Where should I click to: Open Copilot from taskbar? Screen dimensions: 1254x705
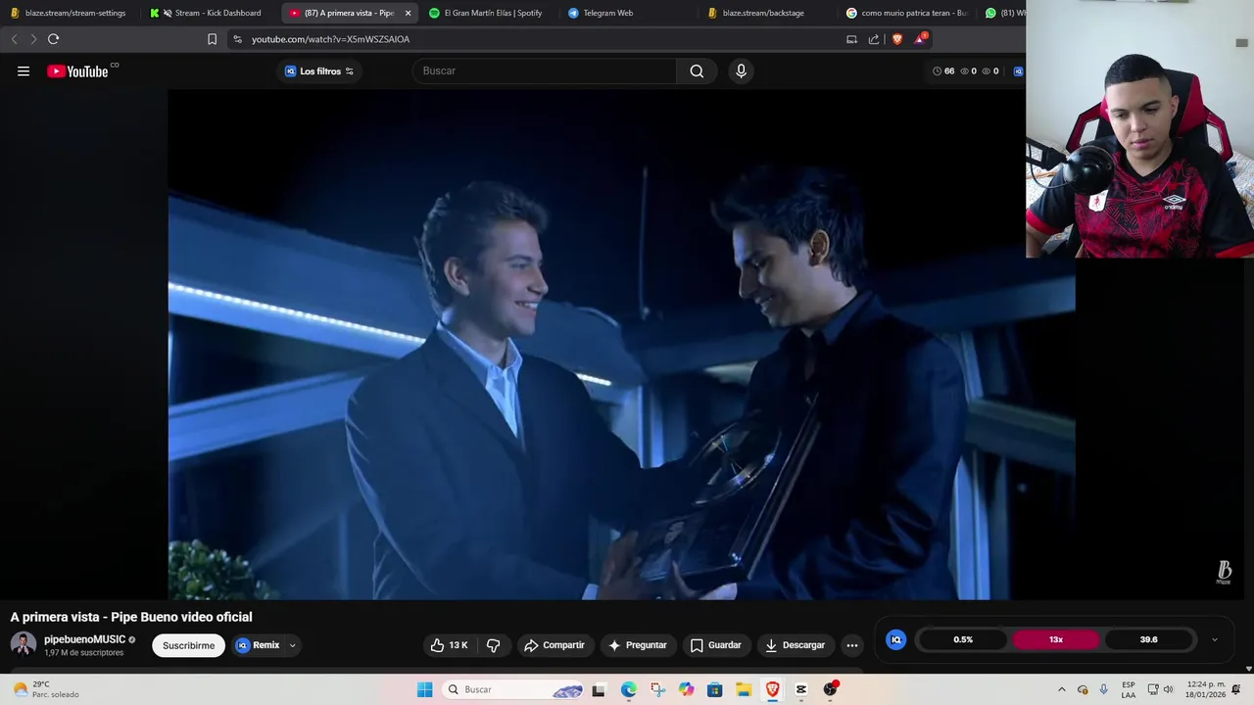[686, 689]
